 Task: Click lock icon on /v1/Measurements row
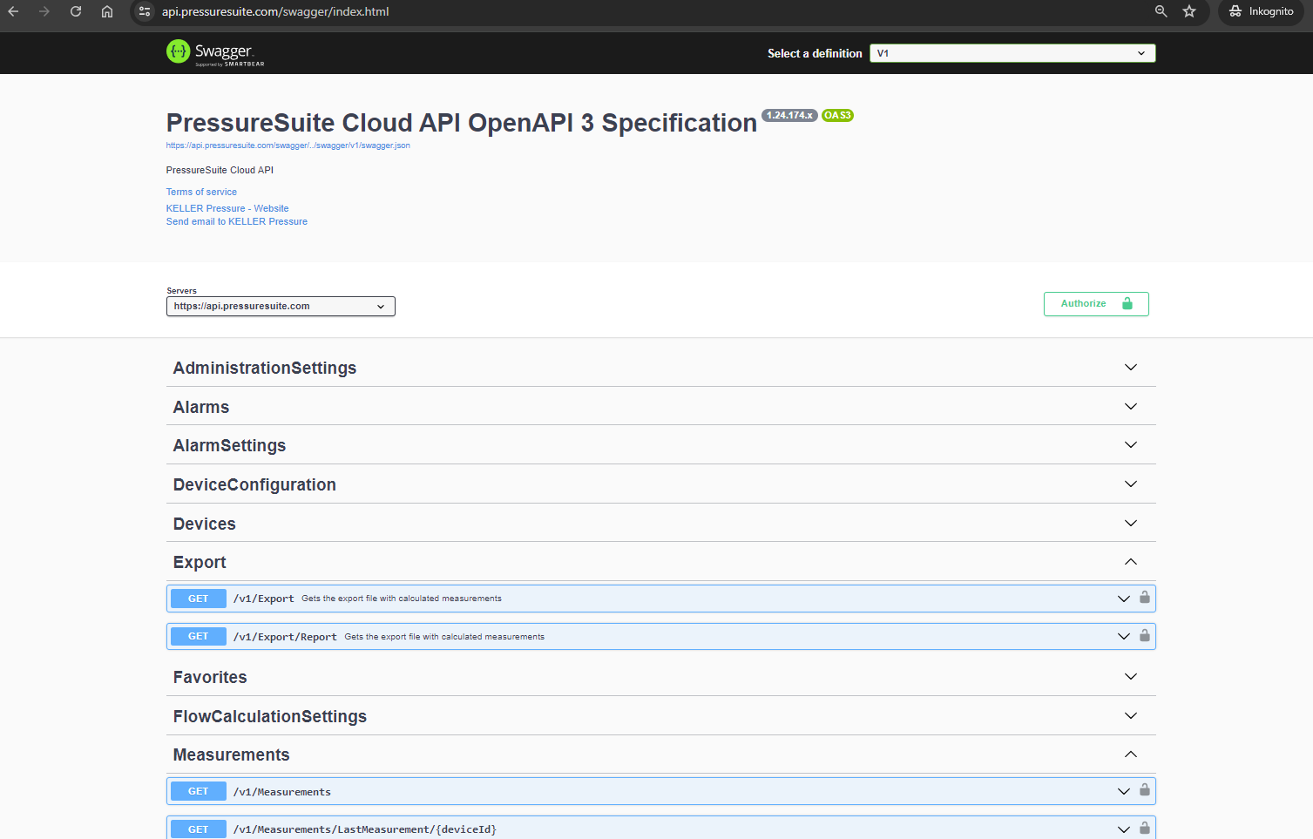click(x=1145, y=790)
